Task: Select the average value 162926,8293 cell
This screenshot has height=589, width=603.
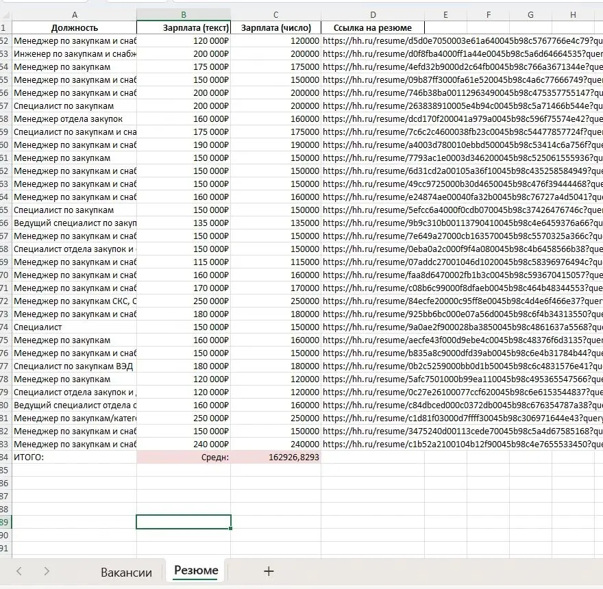Action: pos(275,457)
